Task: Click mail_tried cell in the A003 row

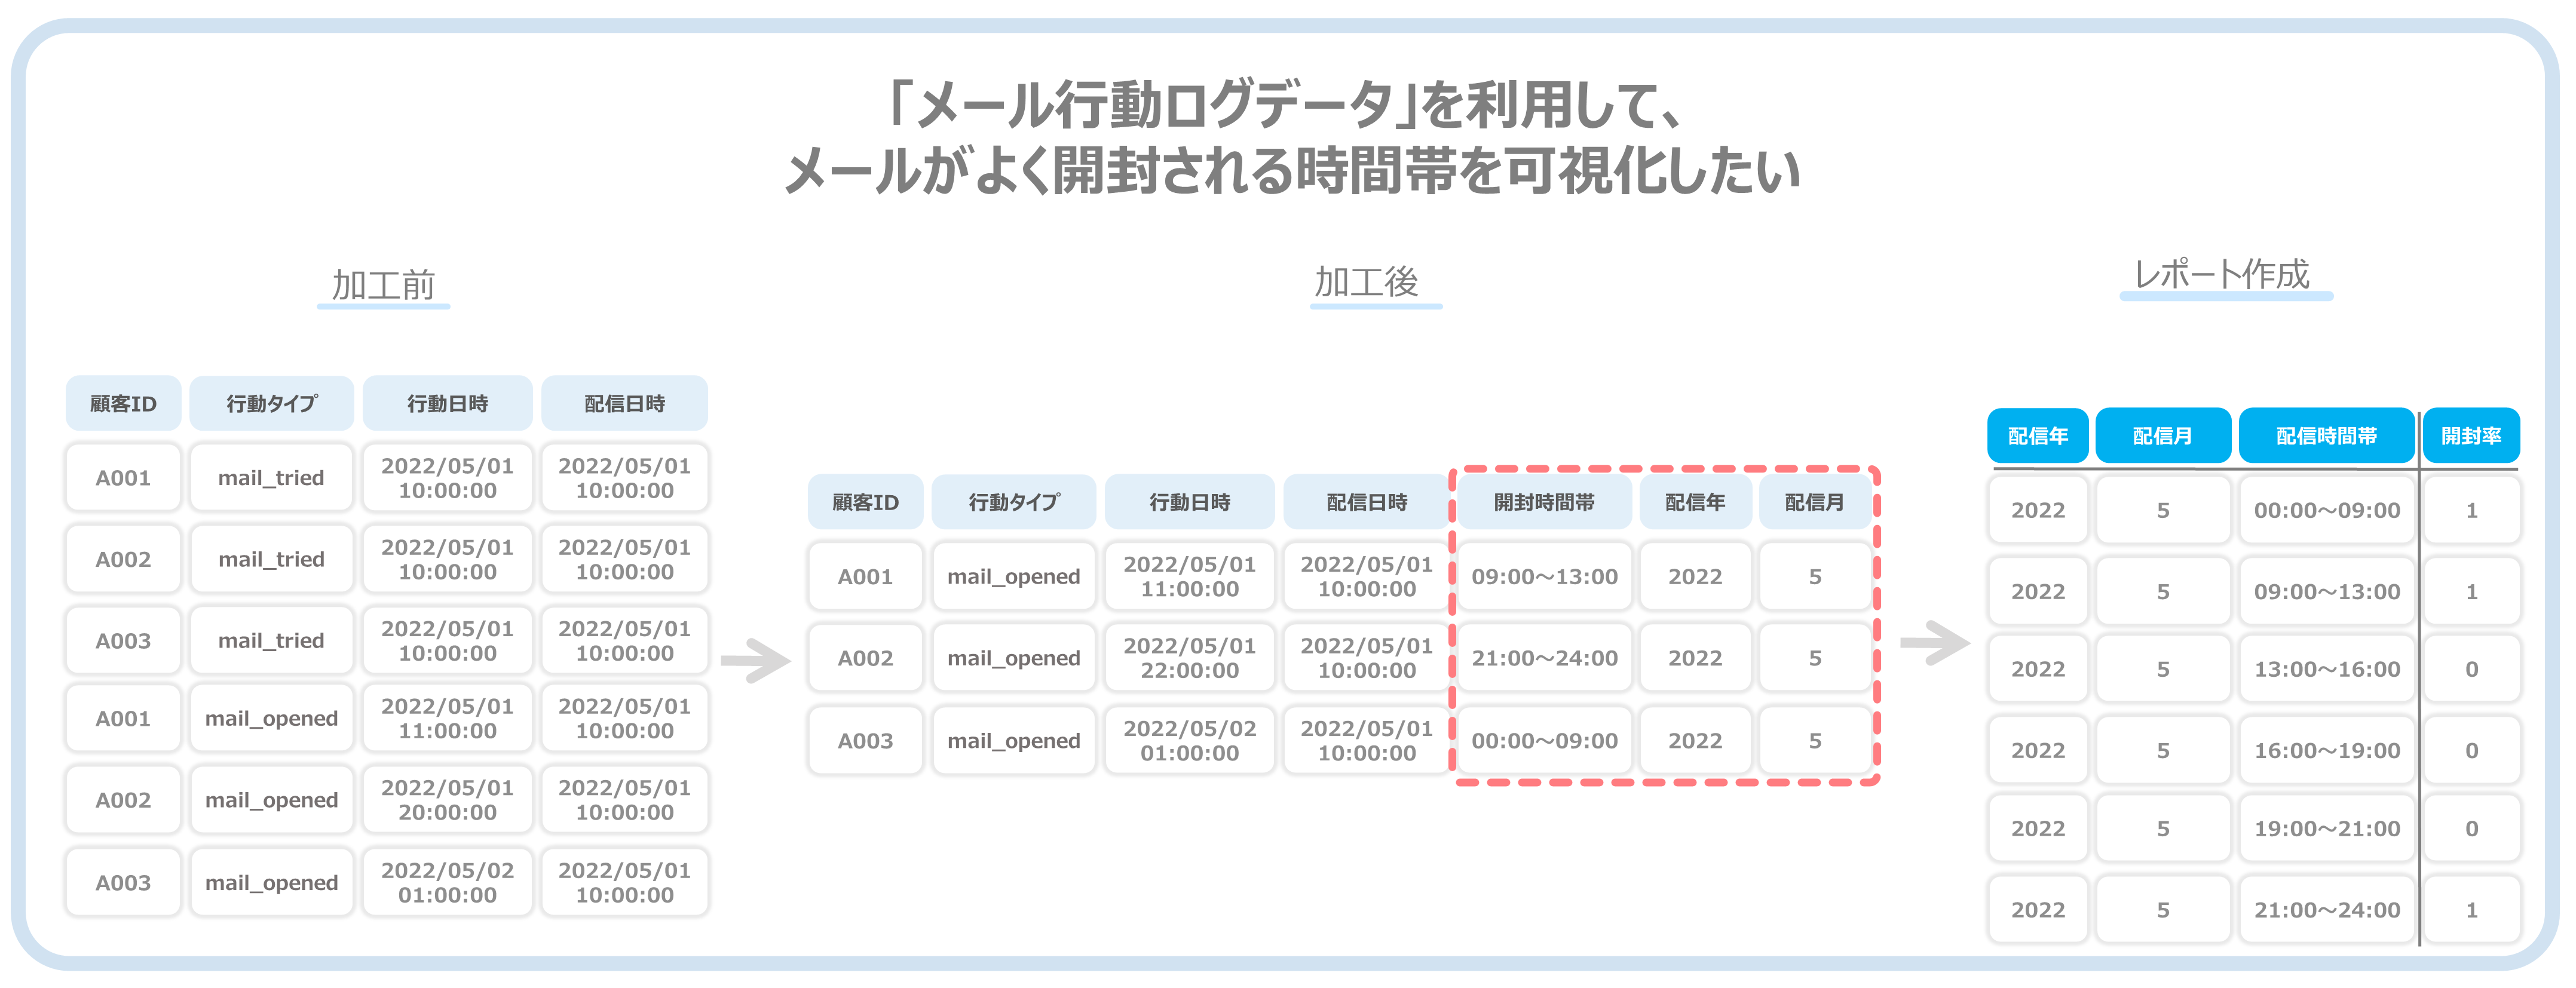Action: [271, 640]
